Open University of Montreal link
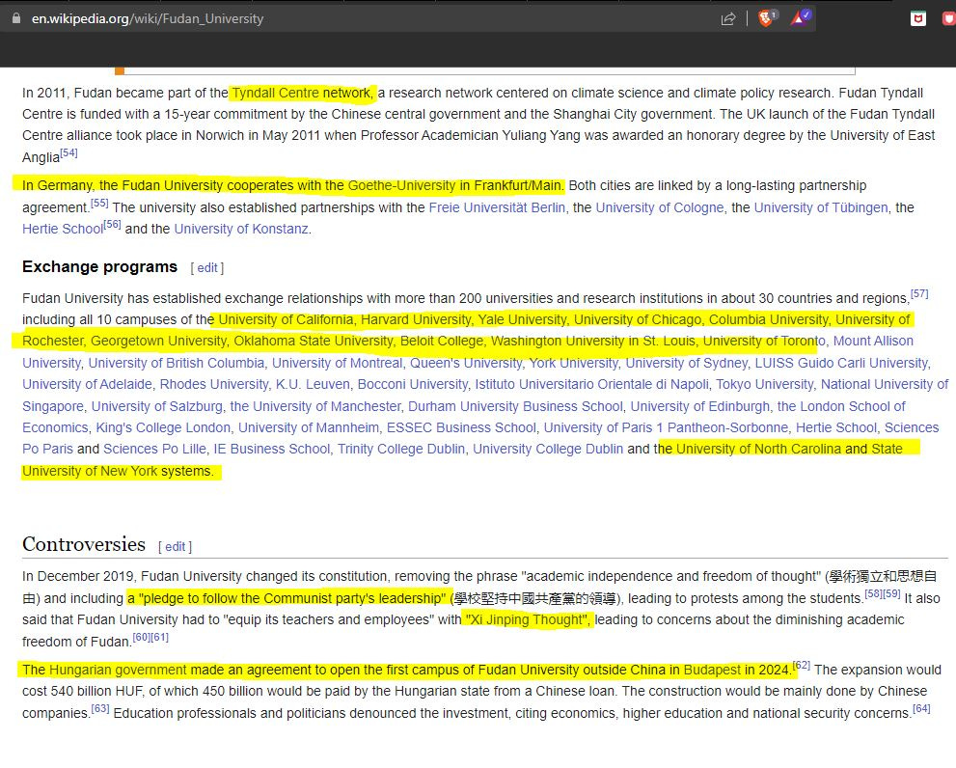Image resolution: width=956 pixels, height=768 pixels. coord(337,363)
